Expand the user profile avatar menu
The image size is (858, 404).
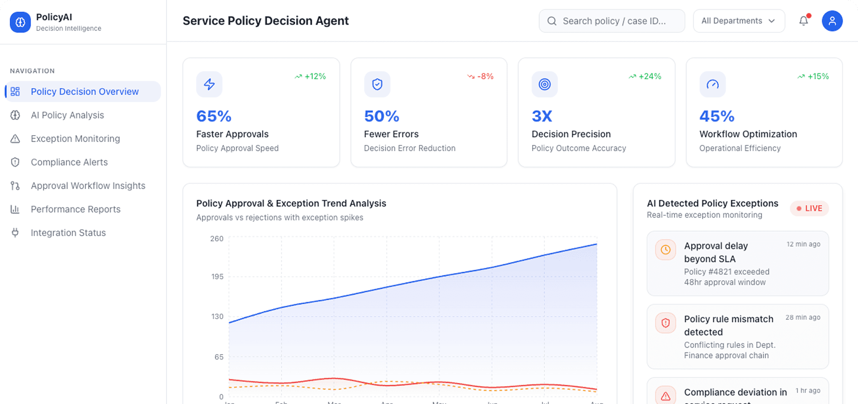coord(832,21)
